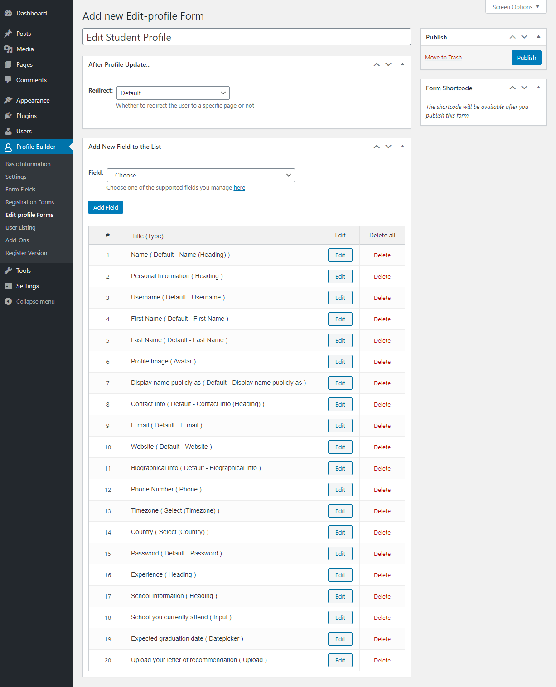
Task: Collapse the After Profile Update panel
Action: 402,64
